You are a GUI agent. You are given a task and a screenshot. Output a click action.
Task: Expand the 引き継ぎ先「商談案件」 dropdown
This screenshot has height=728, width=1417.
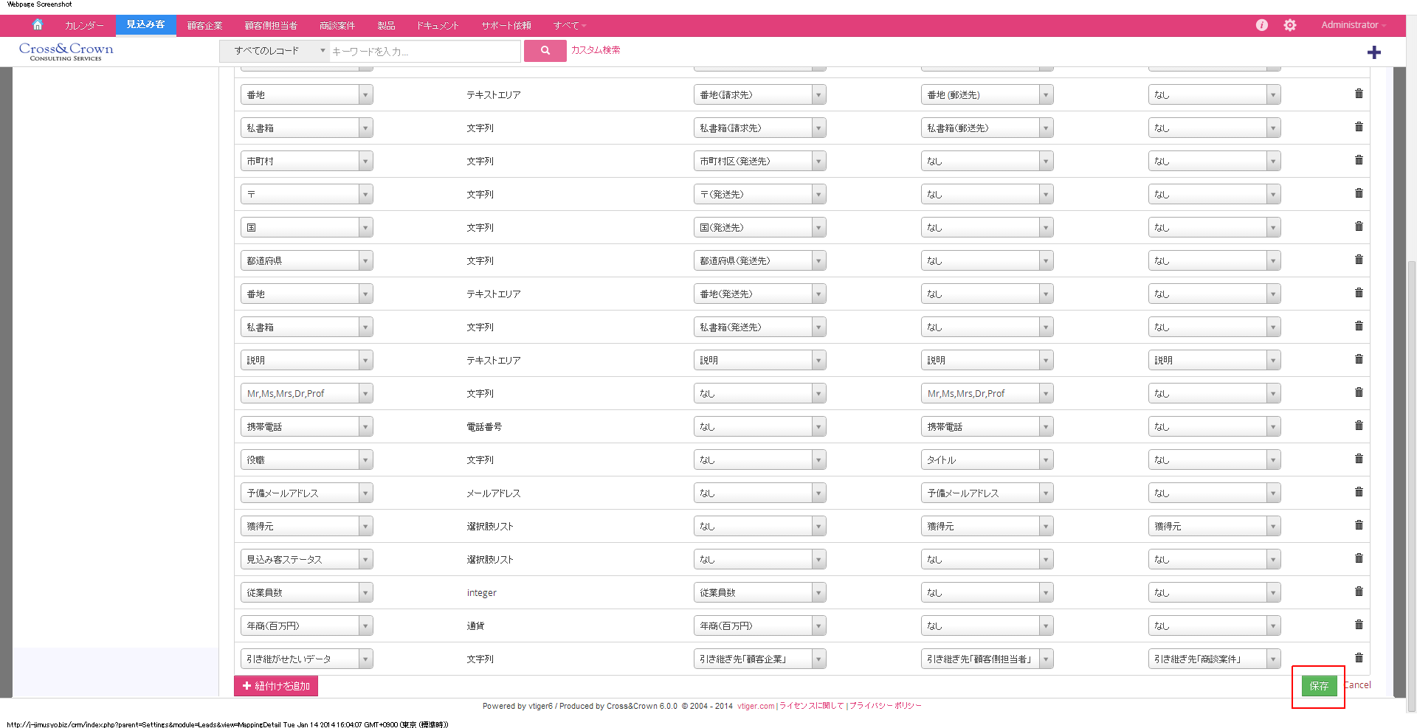pos(1214,659)
